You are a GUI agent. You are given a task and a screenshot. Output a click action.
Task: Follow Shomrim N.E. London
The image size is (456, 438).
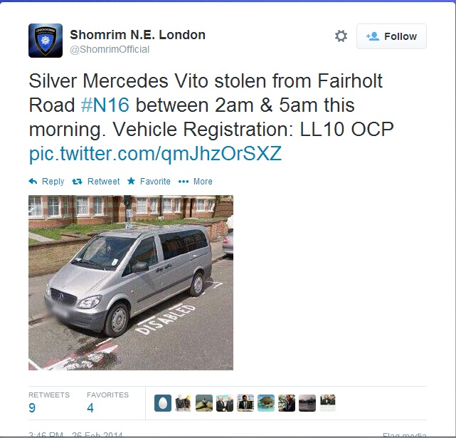click(x=391, y=36)
